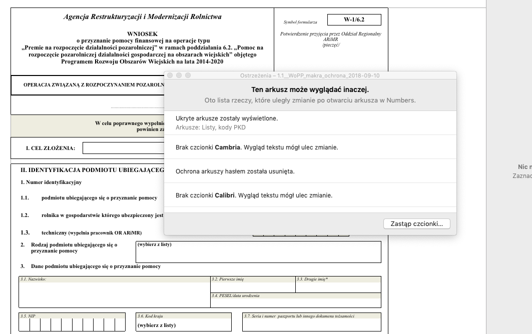Click the 3.2 Pierwsze imię field

(x=252, y=286)
